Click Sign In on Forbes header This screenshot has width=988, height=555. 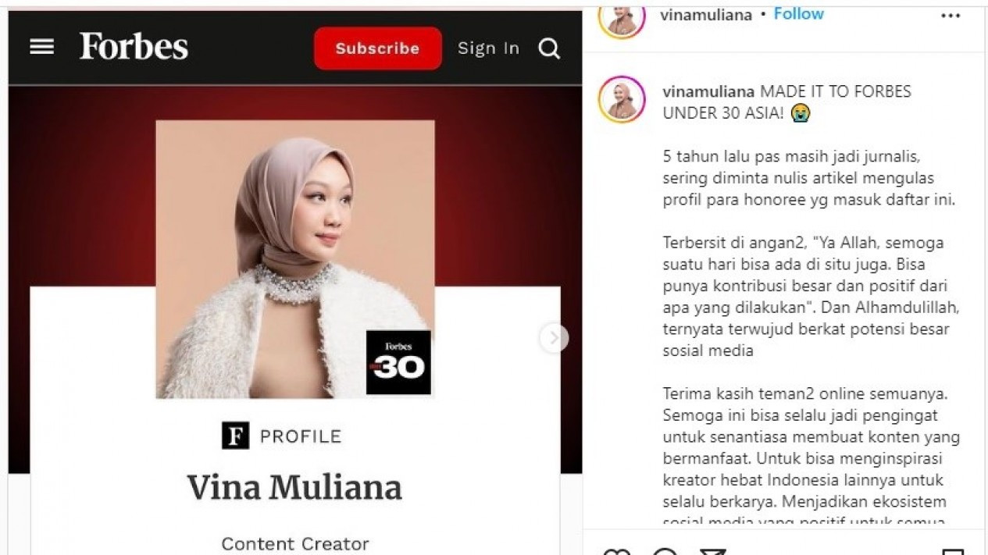tap(488, 48)
